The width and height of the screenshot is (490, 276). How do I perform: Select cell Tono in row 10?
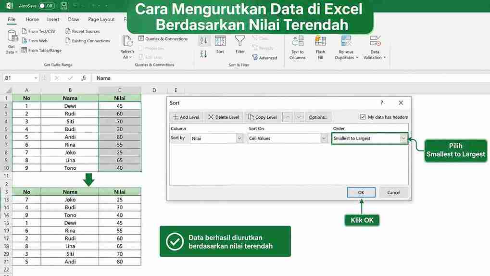pos(70,168)
